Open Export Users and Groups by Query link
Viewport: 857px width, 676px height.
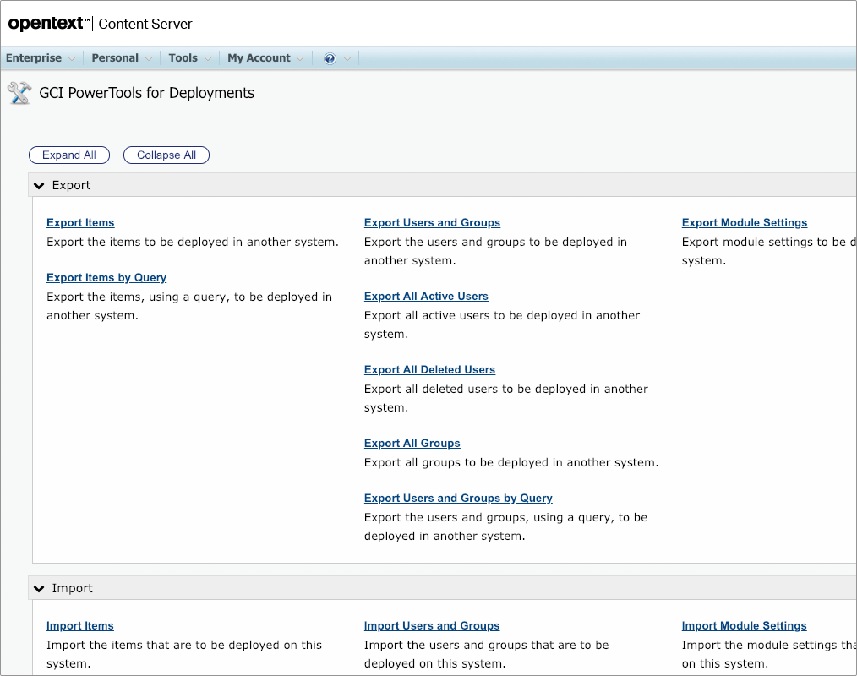tap(459, 499)
